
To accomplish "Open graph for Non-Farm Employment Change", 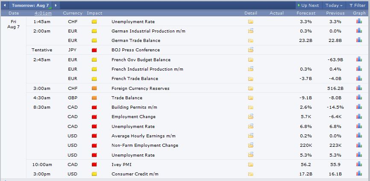I will (x=359, y=145).
